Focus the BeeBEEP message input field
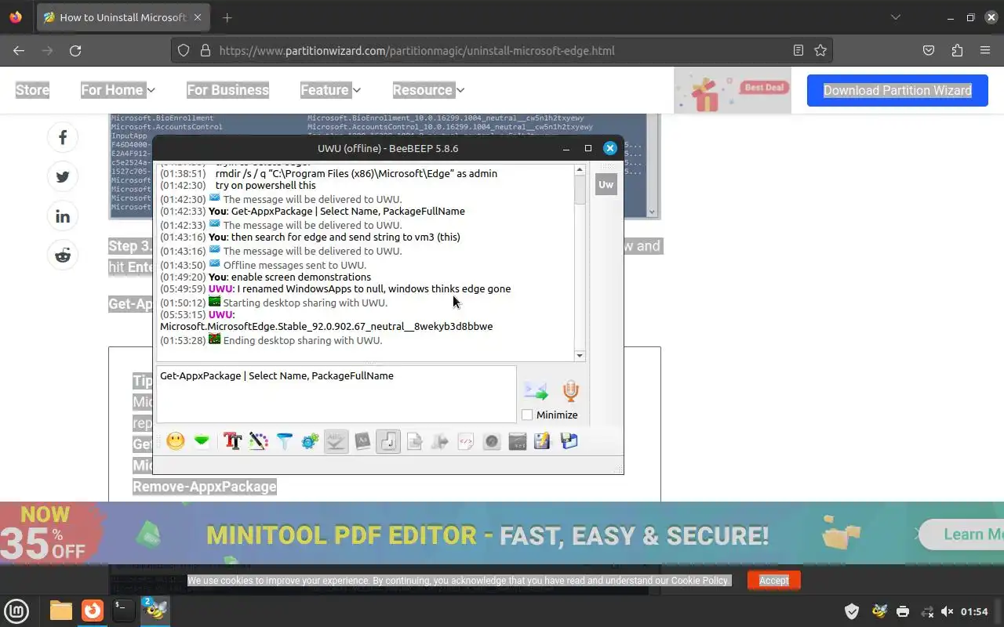This screenshot has height=627, width=1004. [x=336, y=394]
